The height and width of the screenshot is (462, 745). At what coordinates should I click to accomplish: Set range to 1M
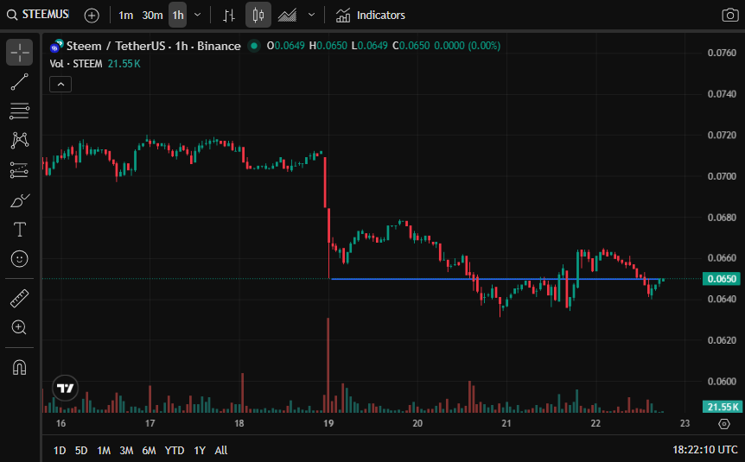(x=104, y=450)
